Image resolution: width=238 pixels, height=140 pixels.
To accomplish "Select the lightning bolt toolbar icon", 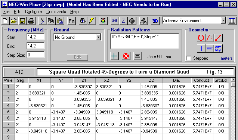I will click(92, 21).
